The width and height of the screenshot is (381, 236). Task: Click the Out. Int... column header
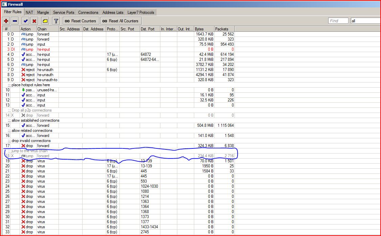point(185,29)
